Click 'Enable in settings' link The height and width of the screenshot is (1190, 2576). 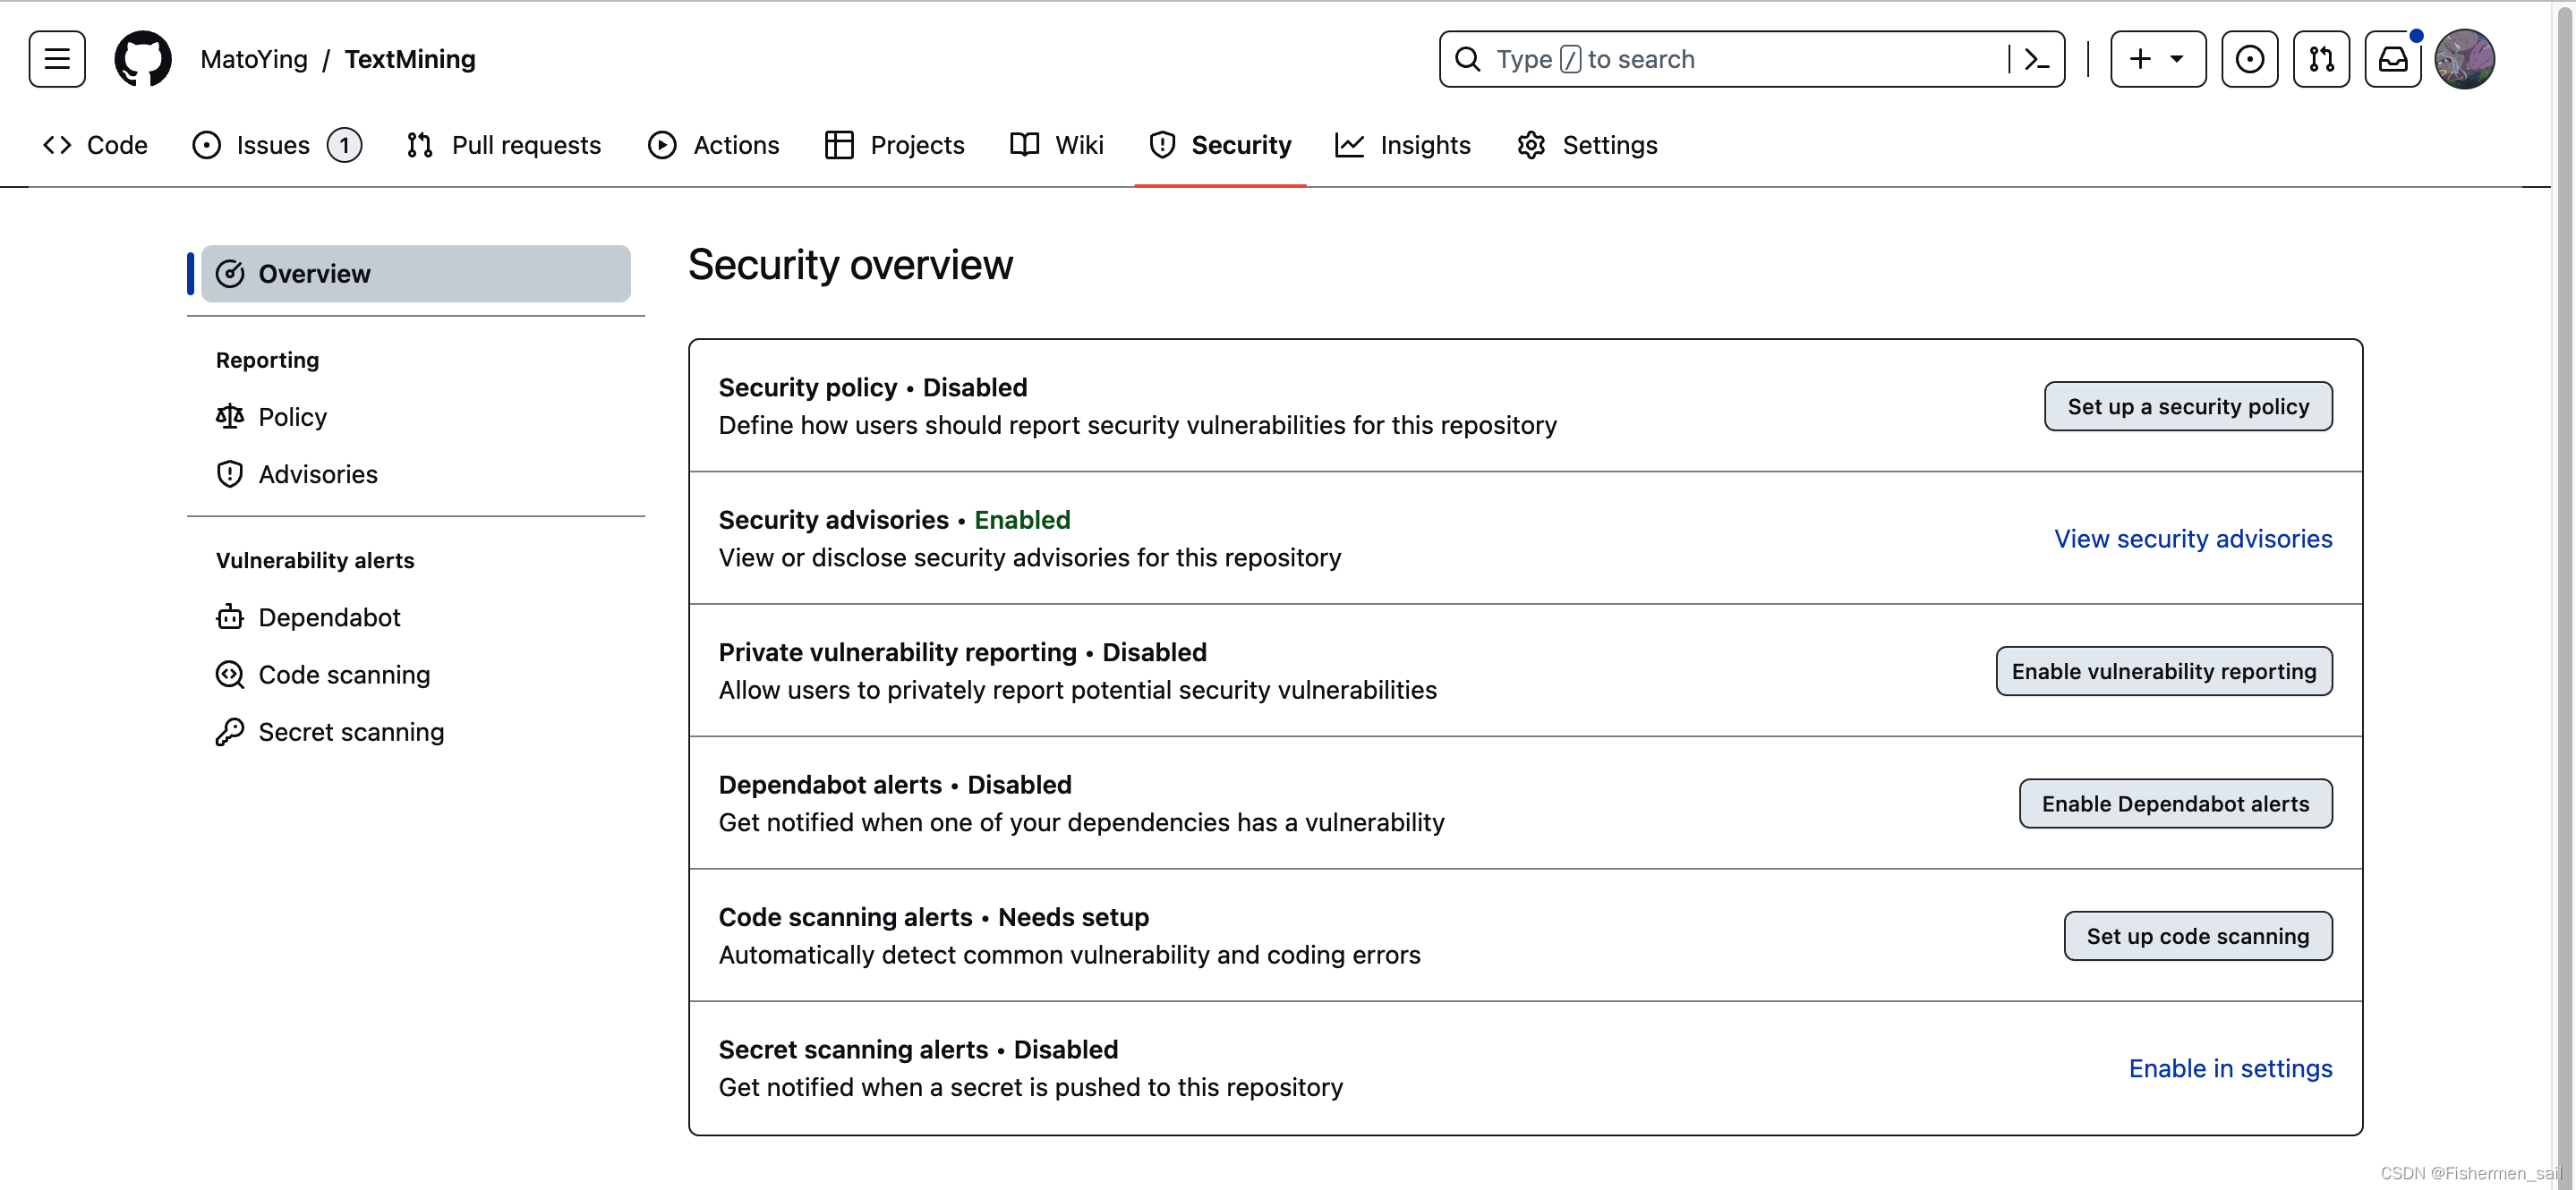[2230, 1069]
